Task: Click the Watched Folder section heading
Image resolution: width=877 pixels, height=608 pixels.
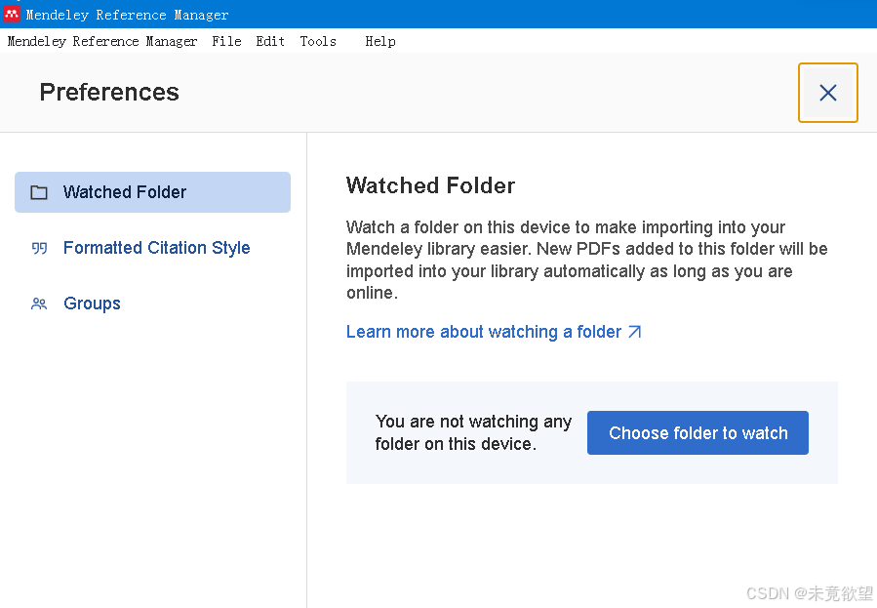Action: pos(430,185)
